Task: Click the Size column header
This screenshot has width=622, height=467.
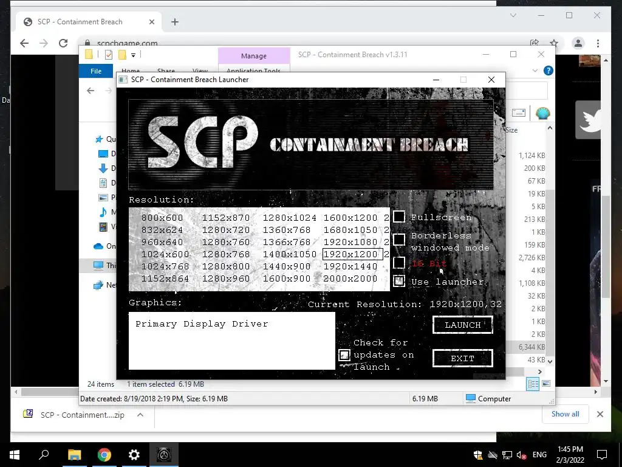Action: coord(511,130)
